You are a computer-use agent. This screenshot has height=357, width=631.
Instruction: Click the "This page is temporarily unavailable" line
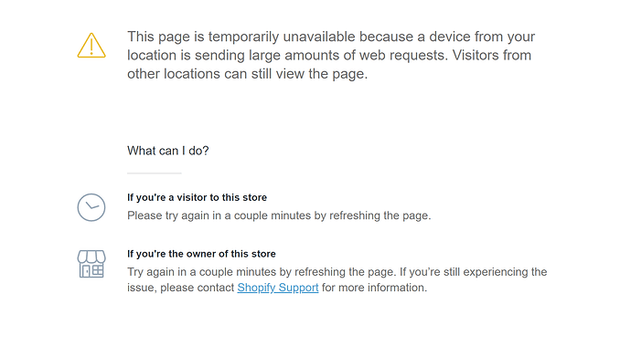point(331,37)
